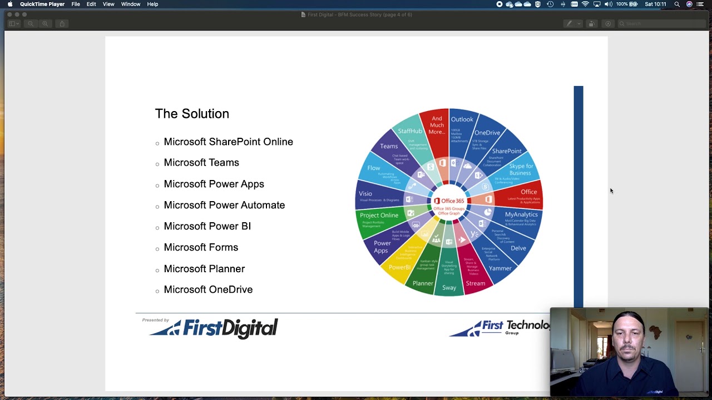Open the Edit menu
The width and height of the screenshot is (712, 400).
point(91,4)
